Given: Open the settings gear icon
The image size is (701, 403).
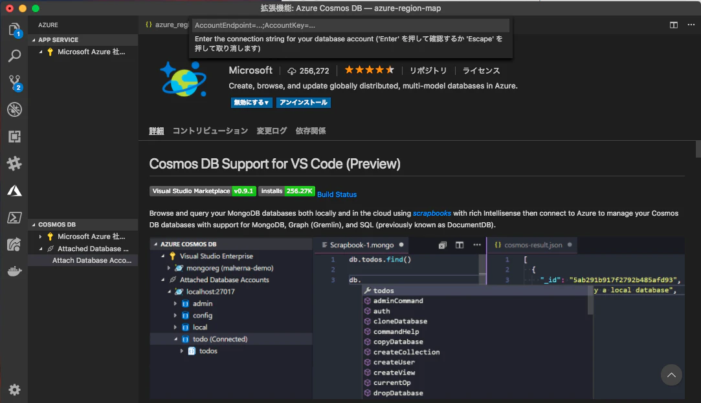Looking at the screenshot, I should coord(14,389).
